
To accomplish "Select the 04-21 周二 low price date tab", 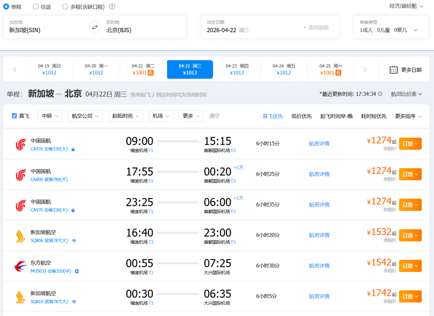I will (143, 69).
